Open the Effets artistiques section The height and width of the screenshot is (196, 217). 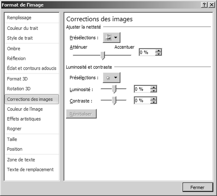coord(24,119)
